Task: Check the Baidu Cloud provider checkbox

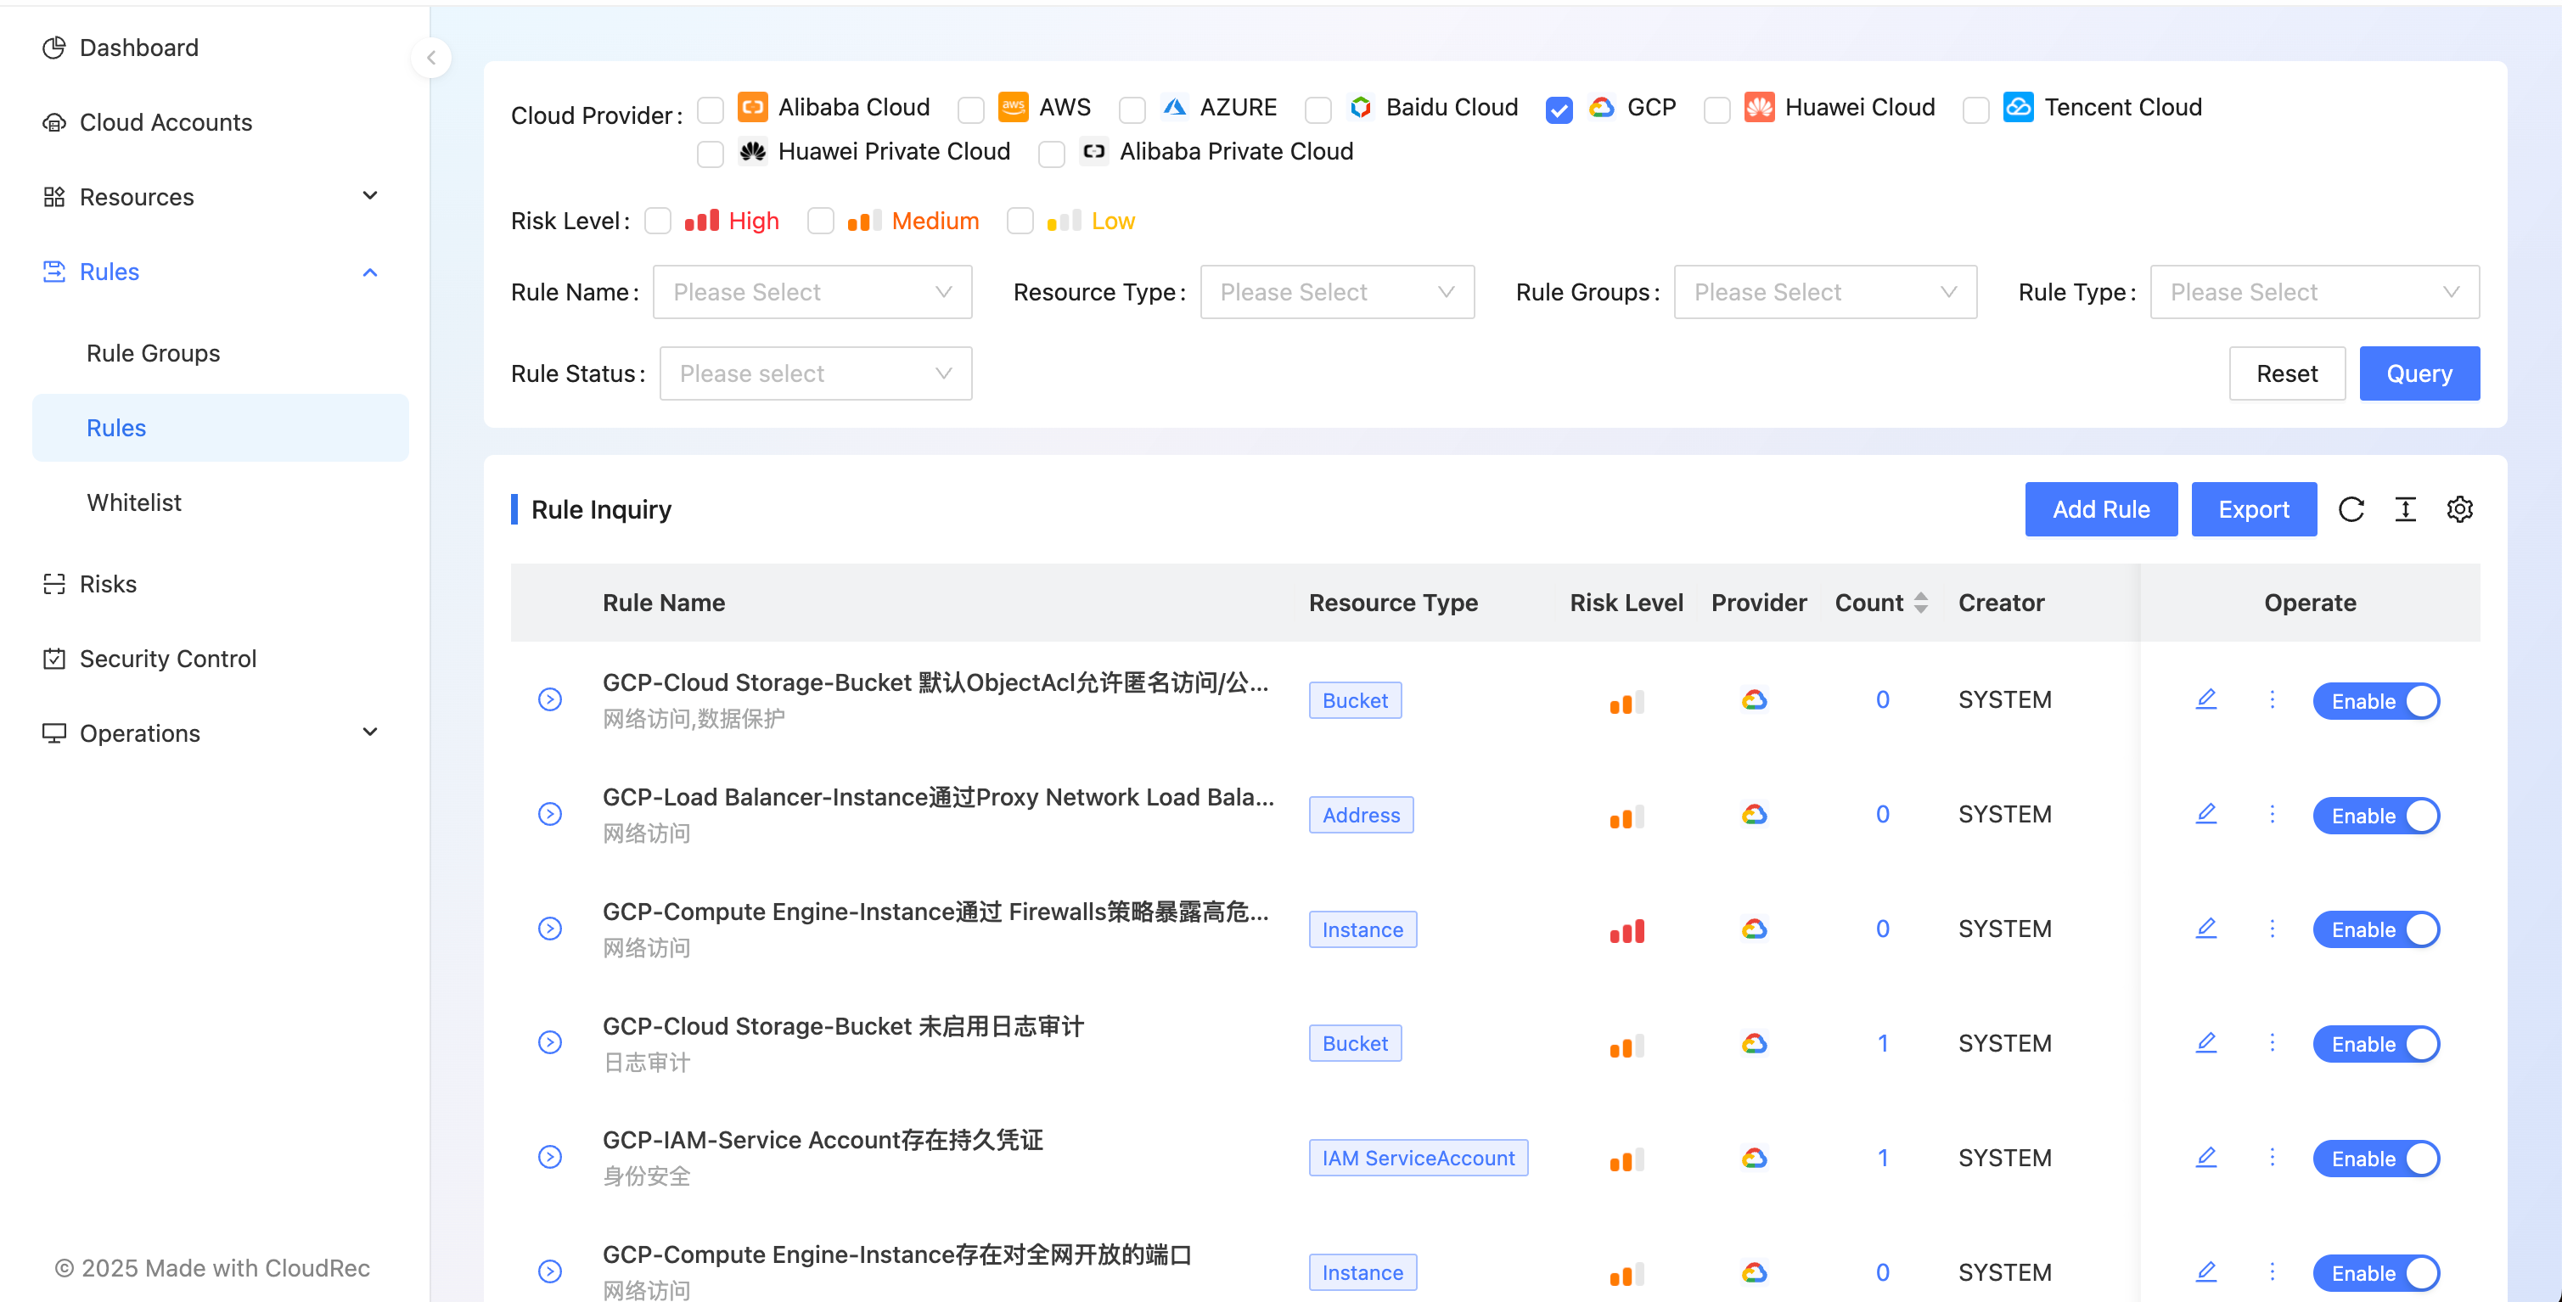Action: pyautogui.click(x=1318, y=109)
